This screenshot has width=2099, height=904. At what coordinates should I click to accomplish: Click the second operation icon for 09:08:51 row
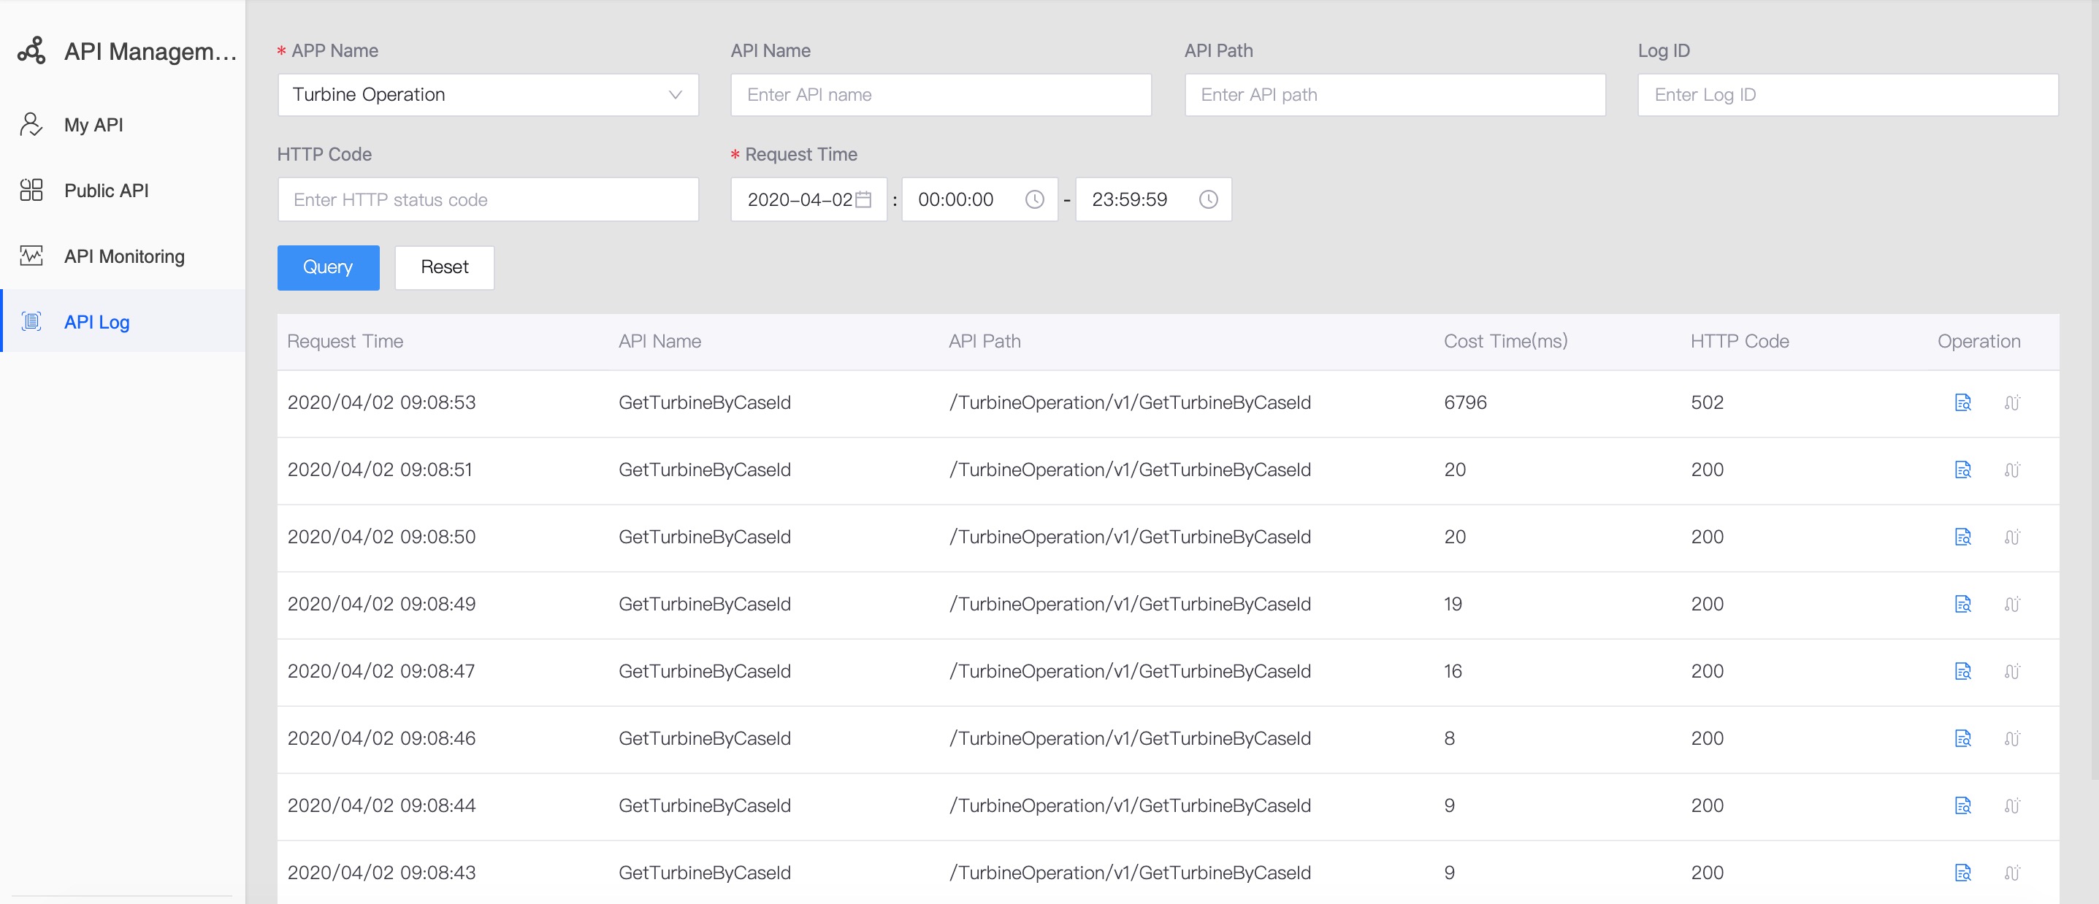tap(2012, 470)
